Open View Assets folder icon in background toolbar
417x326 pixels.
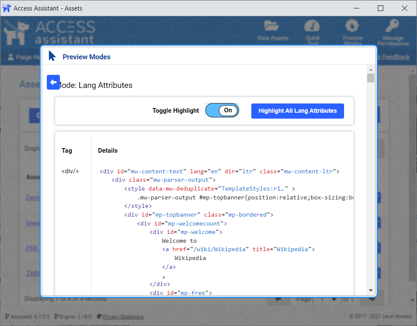272,26
